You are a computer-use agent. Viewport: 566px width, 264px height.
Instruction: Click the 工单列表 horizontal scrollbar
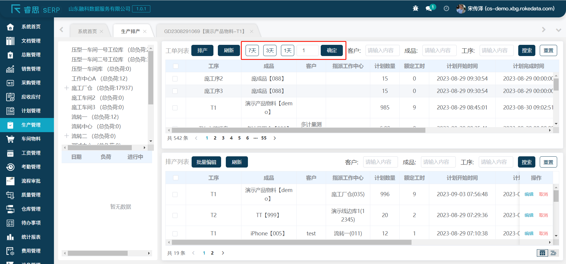(x=298, y=130)
